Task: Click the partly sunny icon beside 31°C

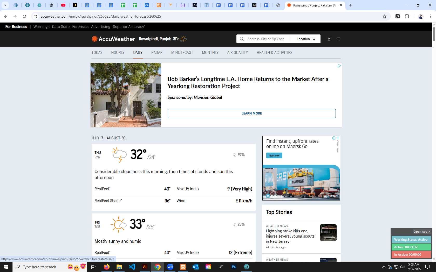Action: click(x=183, y=39)
